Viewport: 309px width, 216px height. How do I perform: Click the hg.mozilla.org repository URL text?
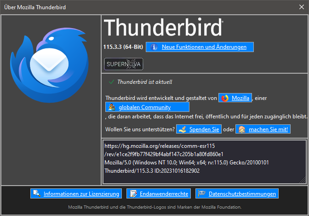click(x=164, y=150)
